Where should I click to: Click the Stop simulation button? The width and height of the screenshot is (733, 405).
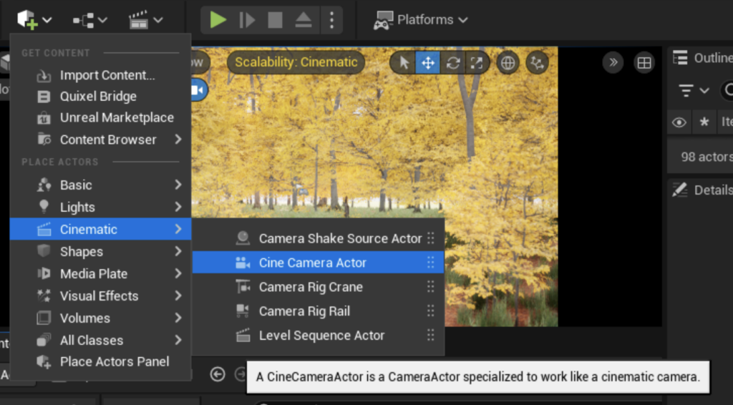[x=275, y=20]
